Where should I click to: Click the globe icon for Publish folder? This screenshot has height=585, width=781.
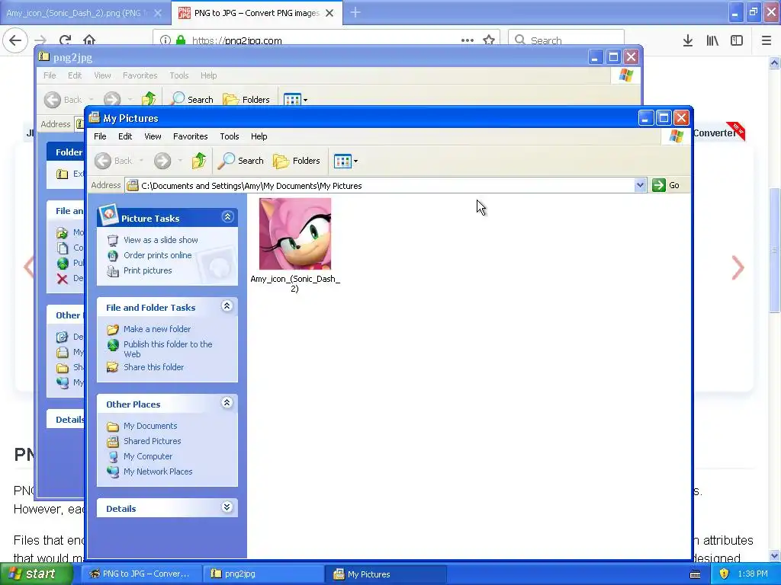click(x=113, y=345)
